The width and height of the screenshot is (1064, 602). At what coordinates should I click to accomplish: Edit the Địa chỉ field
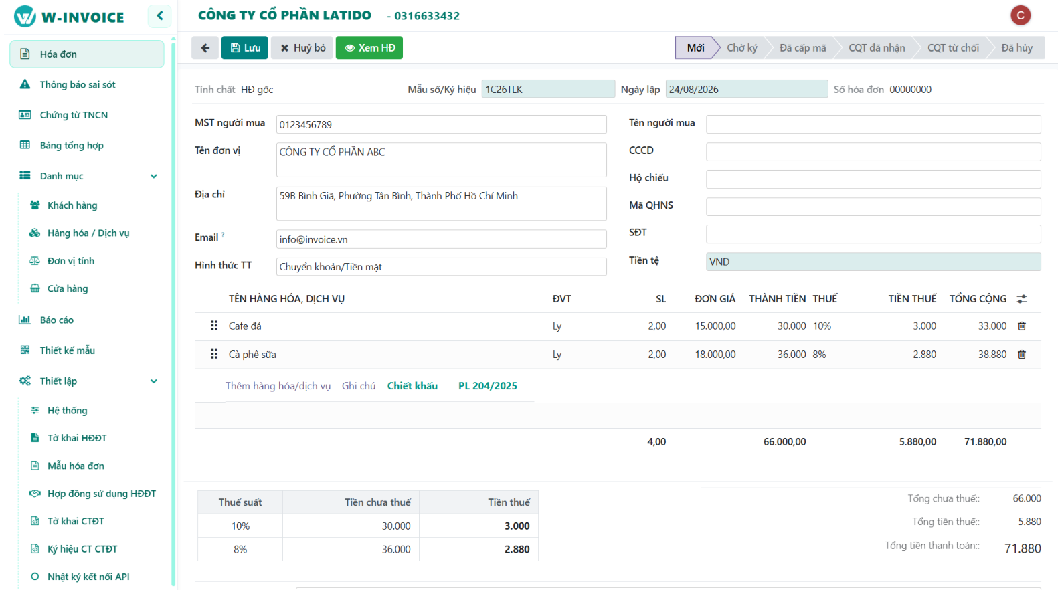tap(442, 203)
